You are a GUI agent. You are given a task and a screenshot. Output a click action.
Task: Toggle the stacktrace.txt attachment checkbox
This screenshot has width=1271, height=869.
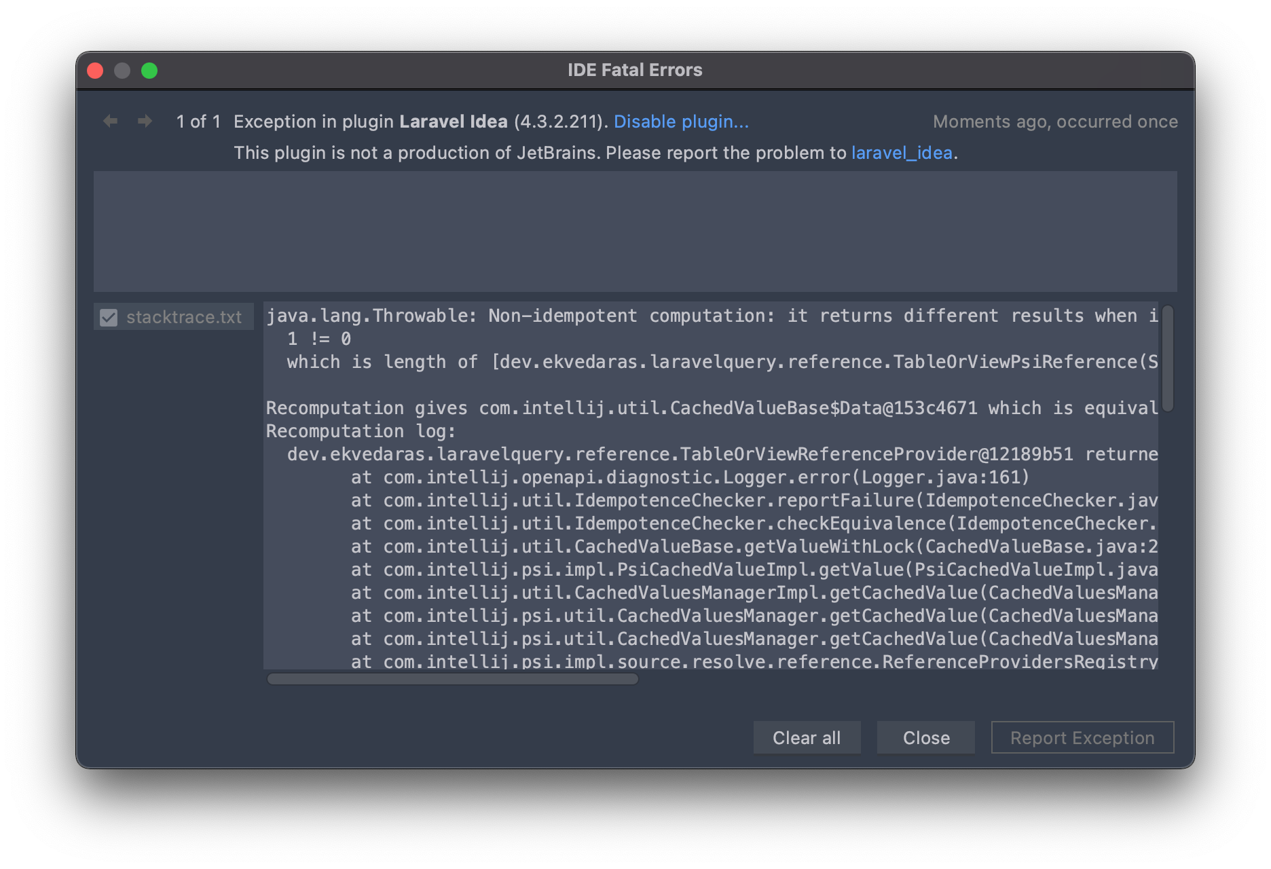tap(109, 316)
